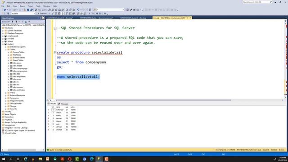
Task: Click the Cortana circle icon in taskbar
Action: coord(18,159)
